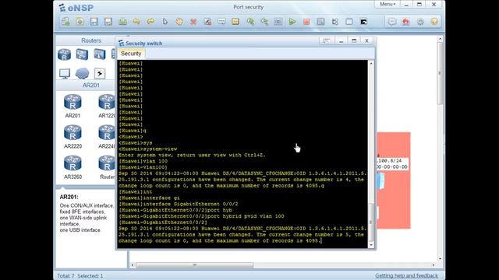This screenshot has width=499, height=280.
Task: Activate the hand pan tool
Action: tap(179, 22)
